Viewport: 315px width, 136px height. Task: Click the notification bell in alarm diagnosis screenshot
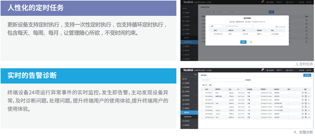point(262,70)
